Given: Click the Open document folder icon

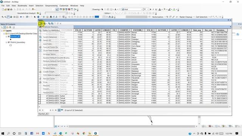Looking at the screenshot, I should tap(6, 9).
